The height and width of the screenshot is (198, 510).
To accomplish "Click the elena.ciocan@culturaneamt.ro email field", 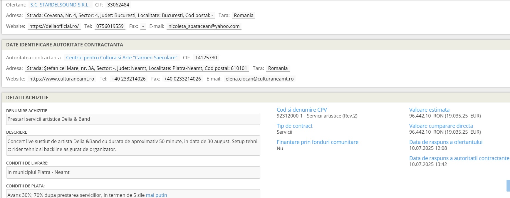I will point(259,79).
